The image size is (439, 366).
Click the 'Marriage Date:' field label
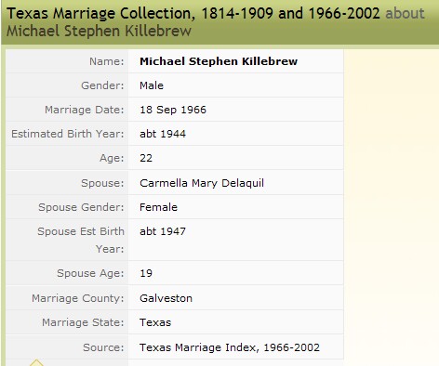tap(85, 110)
